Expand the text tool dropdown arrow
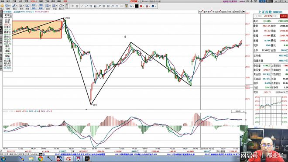Screen dimensions: 288x162 coord(133,6)
